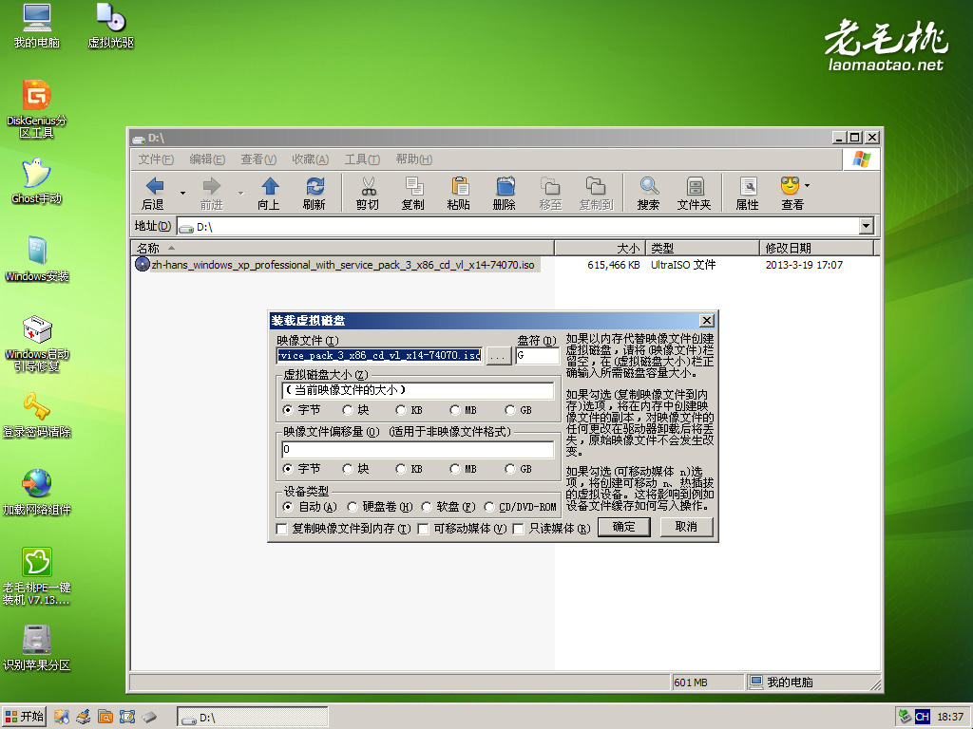Click the 删除 delete toolbar icon
Image resolution: width=973 pixels, height=729 pixels.
coord(504,193)
